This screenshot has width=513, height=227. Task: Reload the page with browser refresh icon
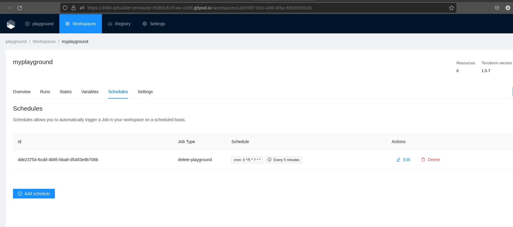tap(20, 8)
